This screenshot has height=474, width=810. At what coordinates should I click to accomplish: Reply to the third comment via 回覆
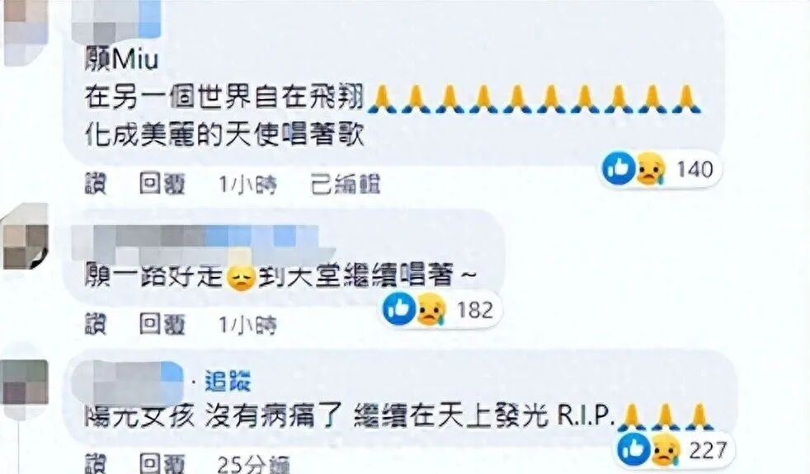[162, 463]
